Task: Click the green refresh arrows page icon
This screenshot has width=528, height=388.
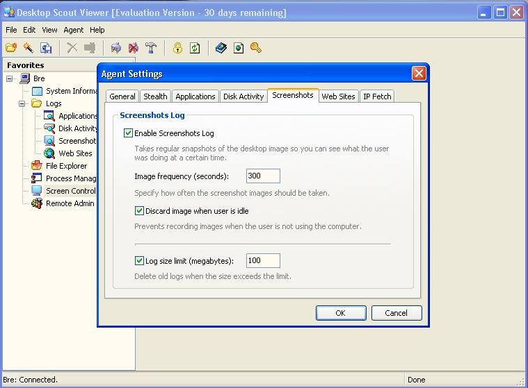Action: (x=195, y=48)
